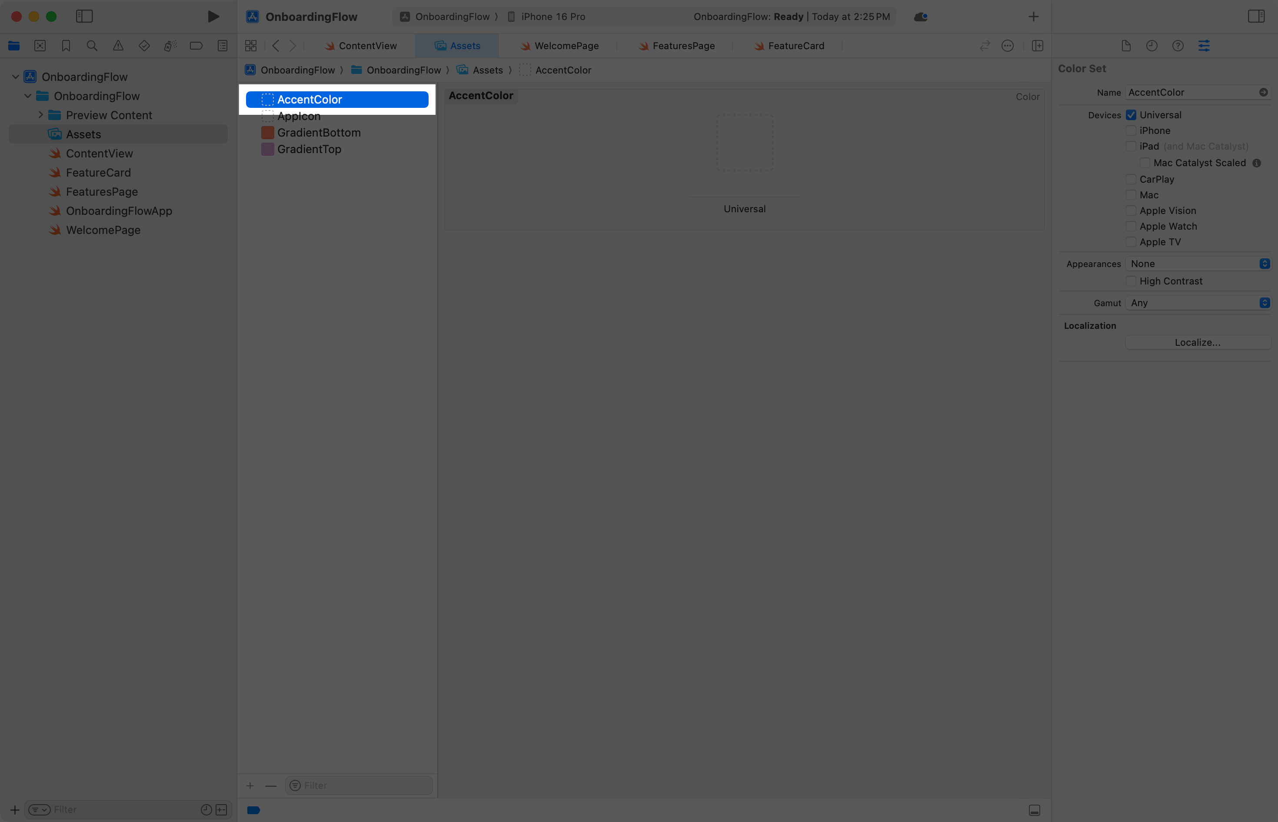Open the Find navigator magnifier
1278x822 pixels.
point(92,45)
